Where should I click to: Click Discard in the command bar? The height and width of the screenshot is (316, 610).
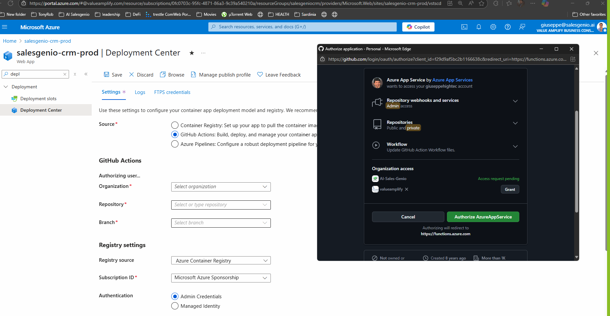coord(141,75)
